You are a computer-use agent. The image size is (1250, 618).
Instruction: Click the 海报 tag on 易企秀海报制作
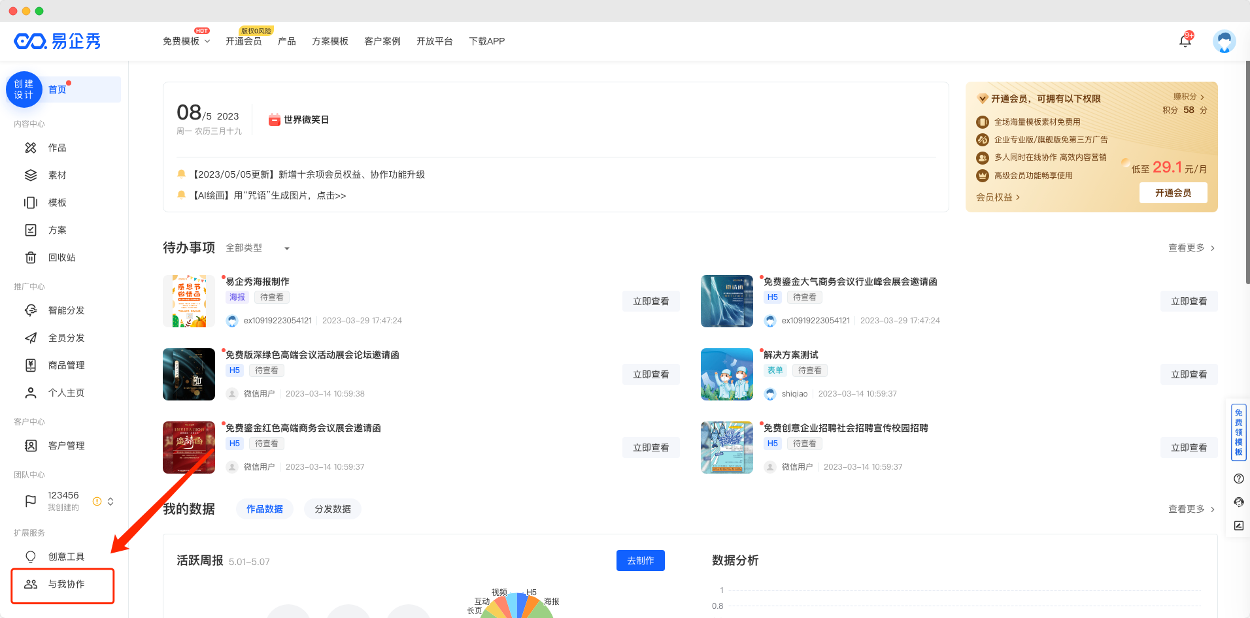(x=237, y=297)
